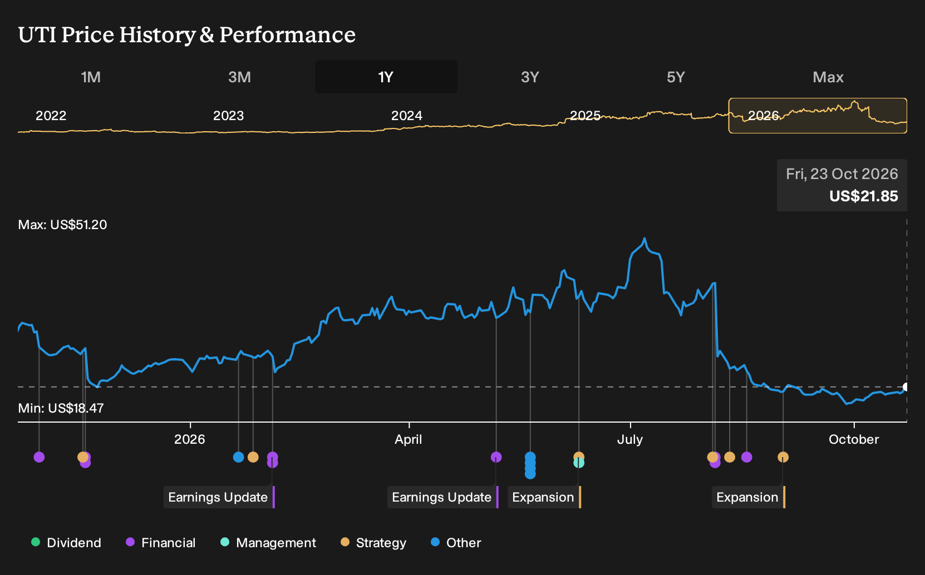
Task: Switch to the 5Y time range
Action: point(676,77)
